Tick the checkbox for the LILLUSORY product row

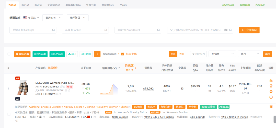(x=9, y=114)
